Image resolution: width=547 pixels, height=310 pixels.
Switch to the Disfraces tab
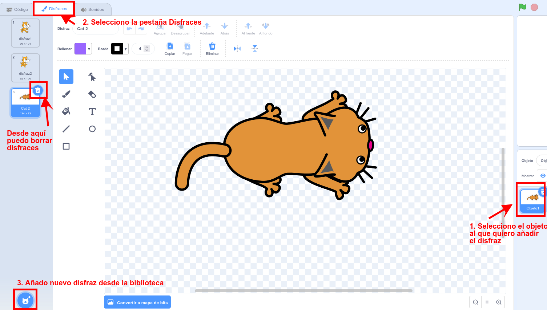point(54,9)
